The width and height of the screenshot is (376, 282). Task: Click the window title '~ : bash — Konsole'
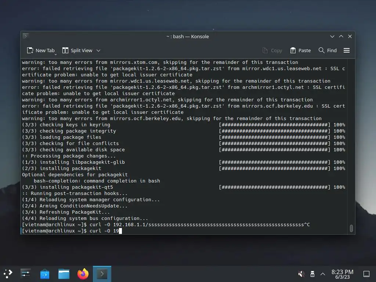point(188,36)
